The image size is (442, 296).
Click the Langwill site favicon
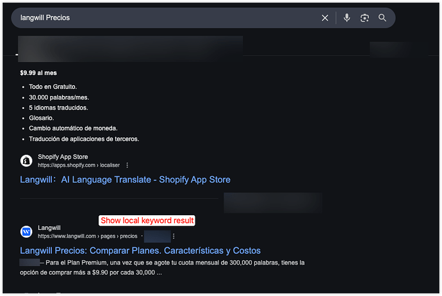(26, 232)
